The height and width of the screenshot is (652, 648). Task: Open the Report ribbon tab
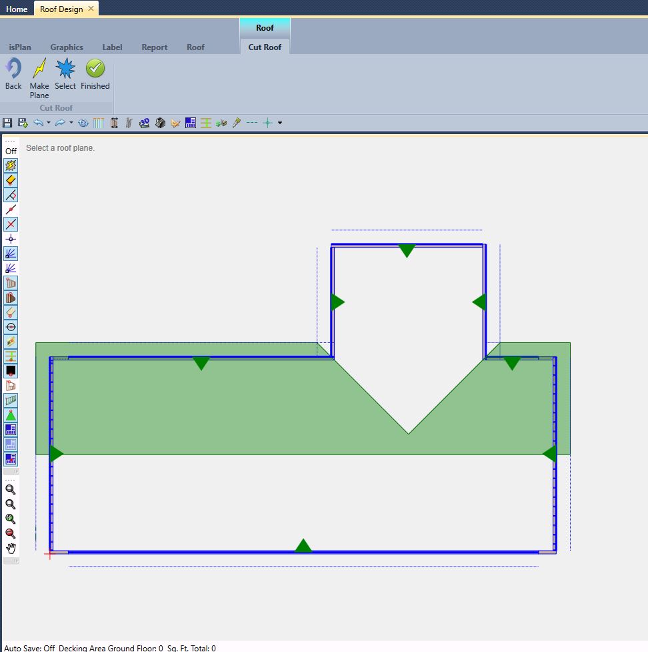tap(154, 47)
